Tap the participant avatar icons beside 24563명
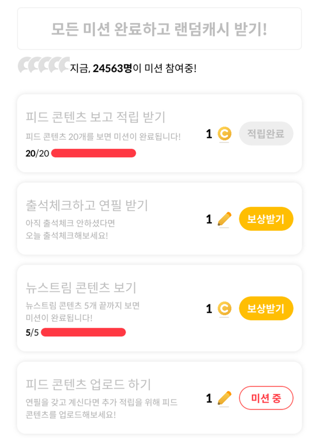The image size is (319, 438). pyautogui.click(x=44, y=66)
